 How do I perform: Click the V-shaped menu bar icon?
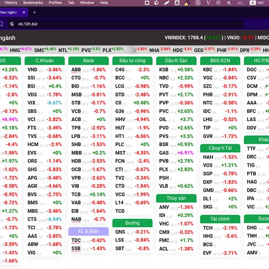[208, 3]
